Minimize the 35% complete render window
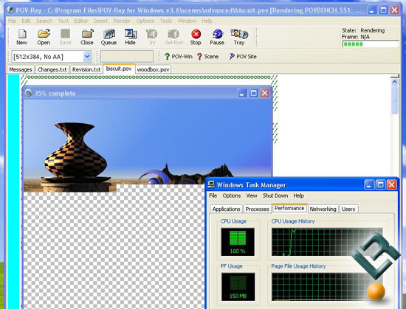The image size is (406, 309). pyautogui.click(x=242, y=93)
